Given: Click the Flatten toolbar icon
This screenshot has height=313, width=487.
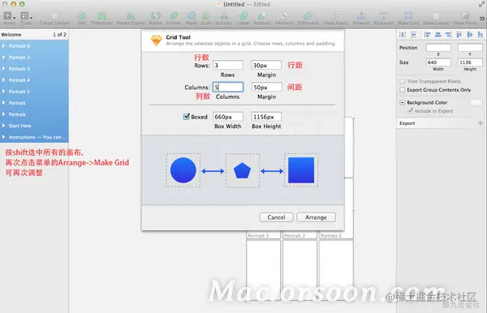Looking at the screenshot, I should (174, 16).
